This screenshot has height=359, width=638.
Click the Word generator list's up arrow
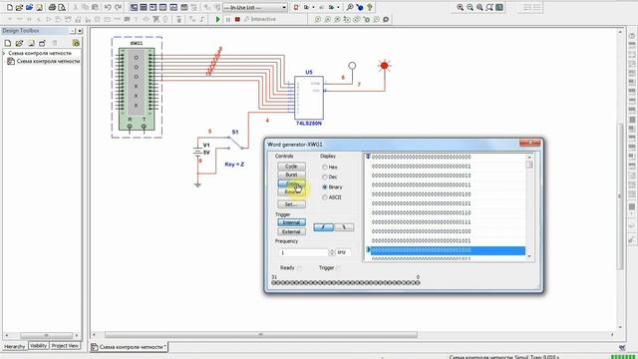tap(529, 157)
